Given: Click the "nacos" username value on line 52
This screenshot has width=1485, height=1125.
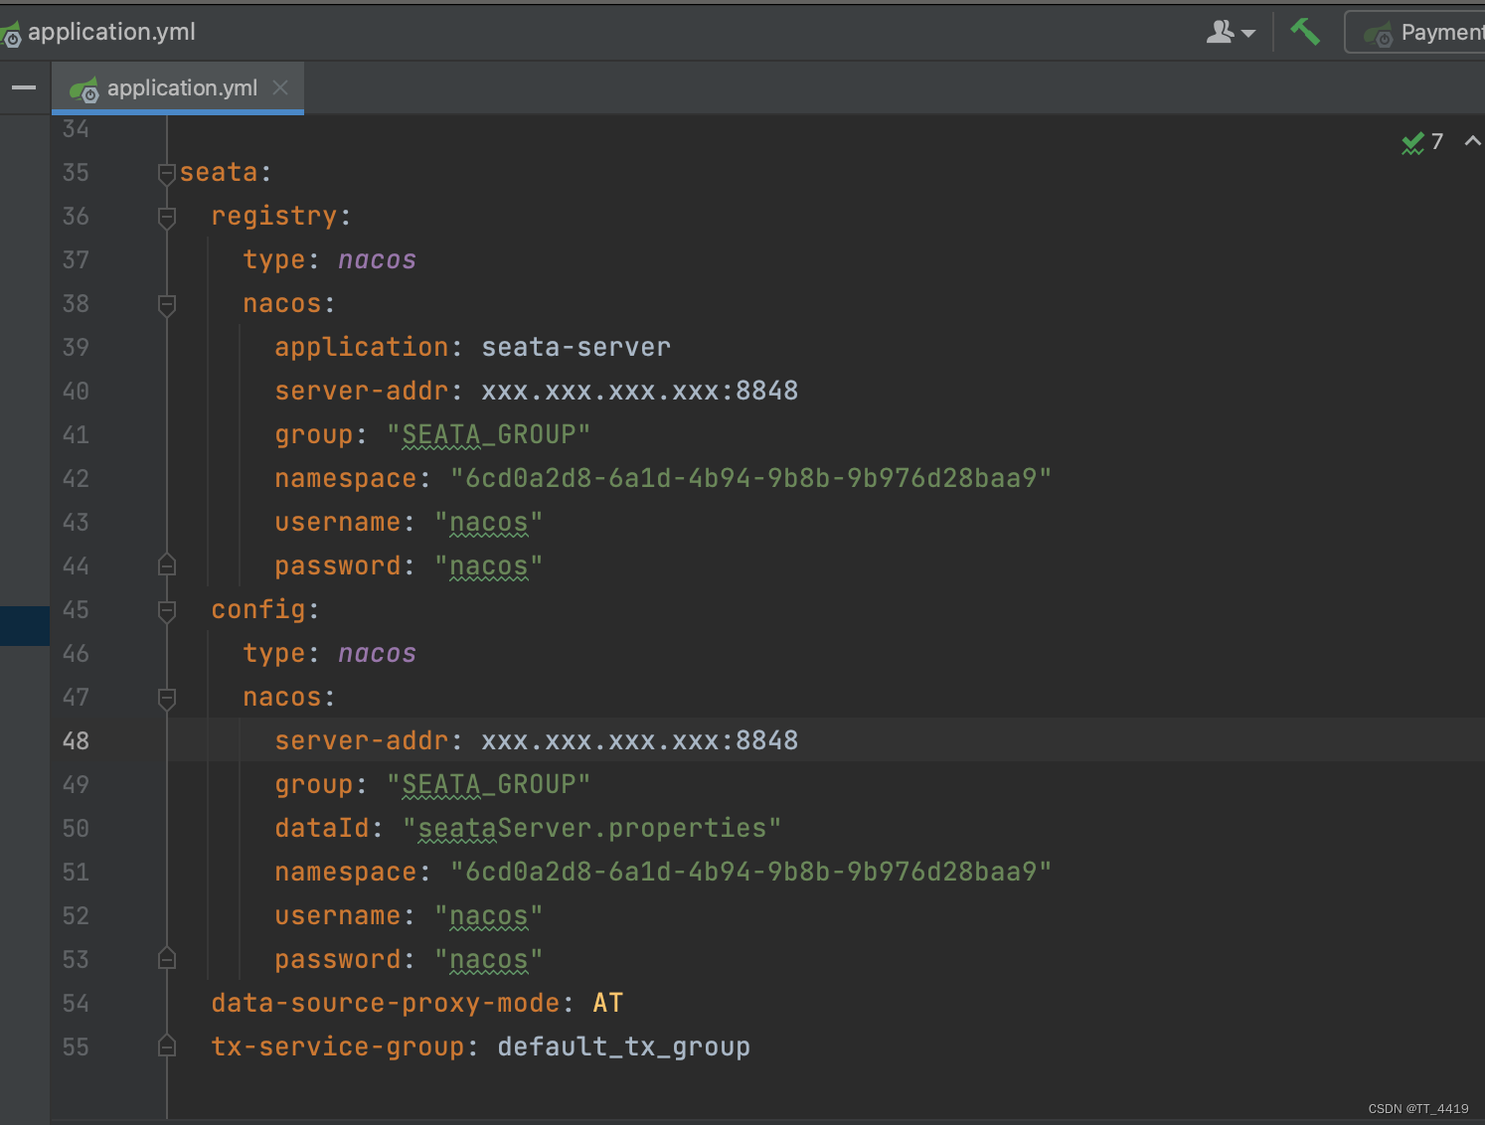Looking at the screenshot, I should [x=488, y=916].
